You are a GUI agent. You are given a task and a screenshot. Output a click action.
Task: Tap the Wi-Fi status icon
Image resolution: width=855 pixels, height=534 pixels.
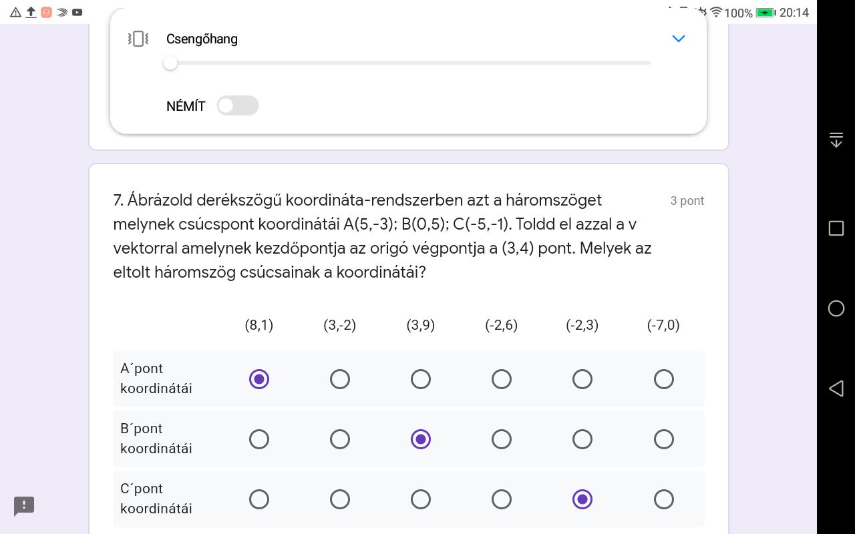tap(716, 12)
